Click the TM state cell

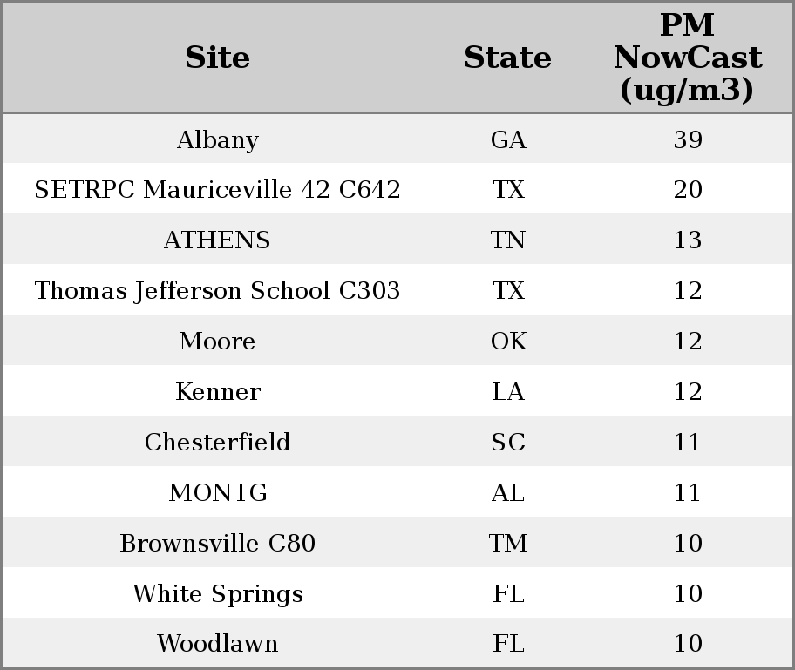[x=508, y=543]
